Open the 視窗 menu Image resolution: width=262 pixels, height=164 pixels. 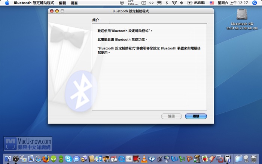coord(74,3)
